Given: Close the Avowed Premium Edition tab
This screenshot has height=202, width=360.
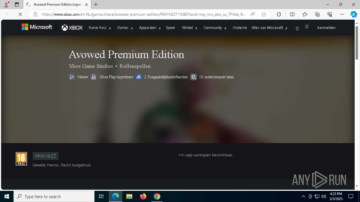Looking at the screenshot, I should pos(86,4).
